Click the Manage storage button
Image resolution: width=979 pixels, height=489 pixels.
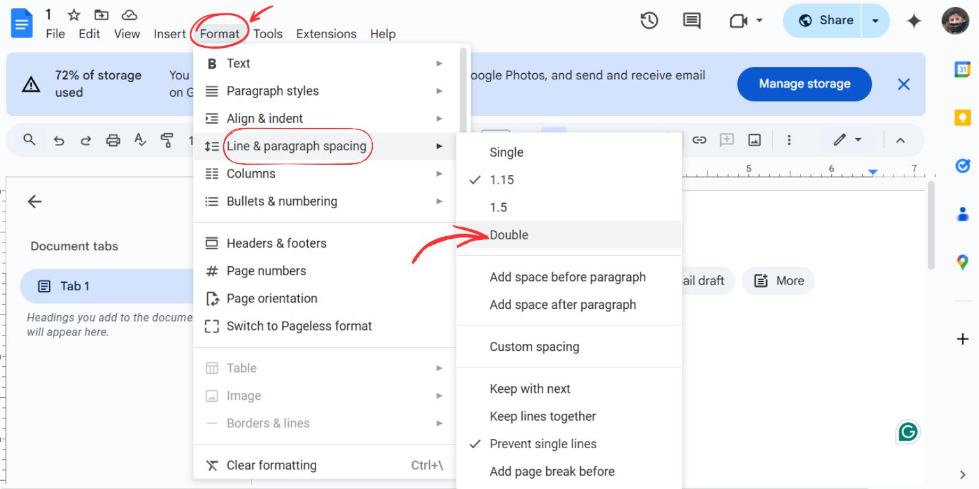[804, 84]
